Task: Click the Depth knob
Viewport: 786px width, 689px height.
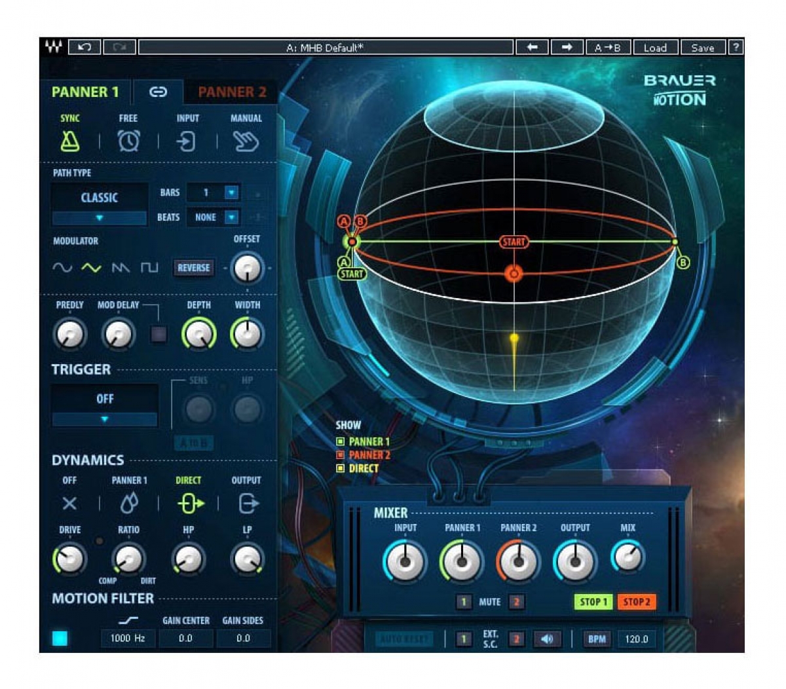Action: 199,334
